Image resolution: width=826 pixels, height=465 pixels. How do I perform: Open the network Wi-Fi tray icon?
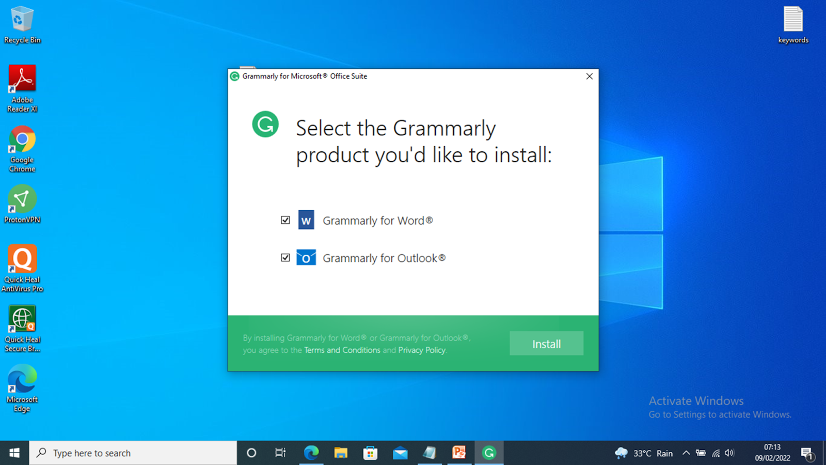[x=716, y=453]
